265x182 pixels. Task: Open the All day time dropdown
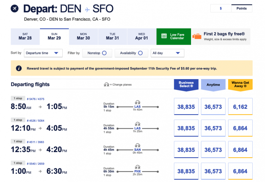coord(167,53)
